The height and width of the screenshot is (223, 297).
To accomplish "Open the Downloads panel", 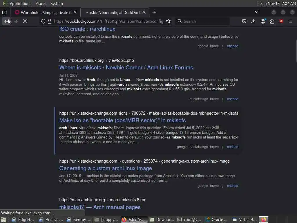I will pyautogui.click(x=253, y=21).
